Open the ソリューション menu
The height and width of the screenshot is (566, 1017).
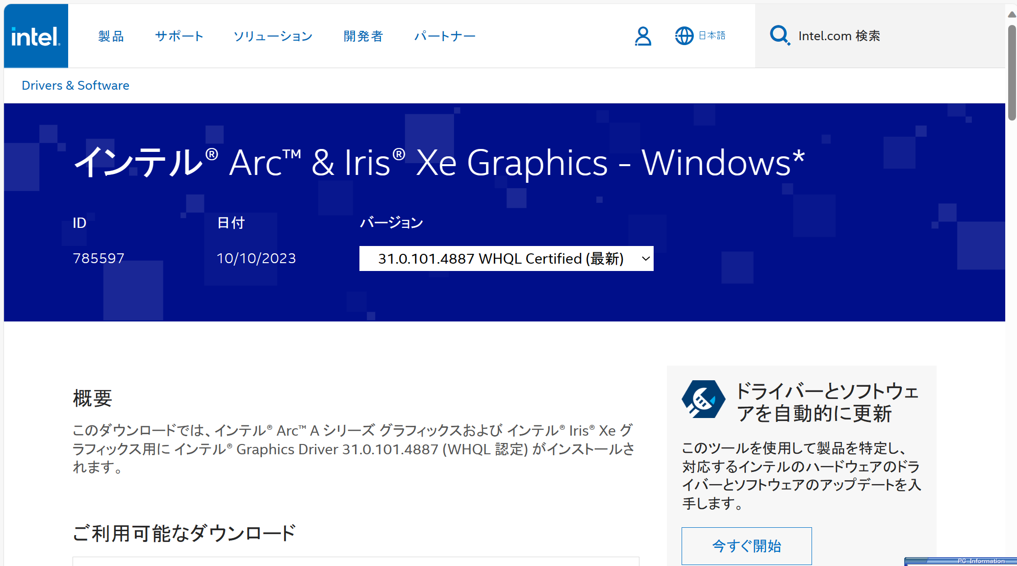[x=273, y=36]
